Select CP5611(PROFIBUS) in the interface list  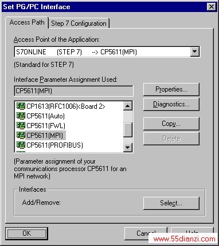[54, 145]
